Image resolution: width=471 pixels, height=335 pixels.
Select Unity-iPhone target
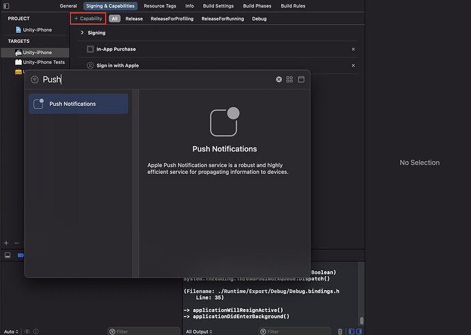(35, 53)
